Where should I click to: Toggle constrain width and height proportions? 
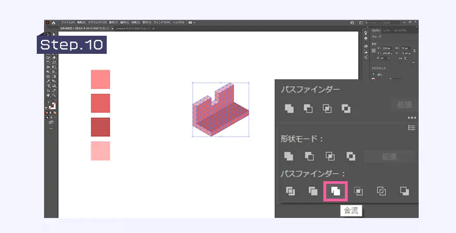415,51
